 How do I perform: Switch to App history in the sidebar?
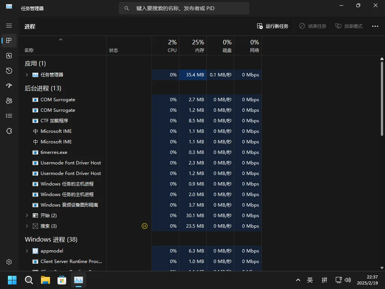pos(9,71)
